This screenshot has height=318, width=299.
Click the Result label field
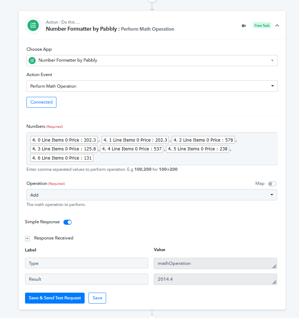(x=86, y=279)
